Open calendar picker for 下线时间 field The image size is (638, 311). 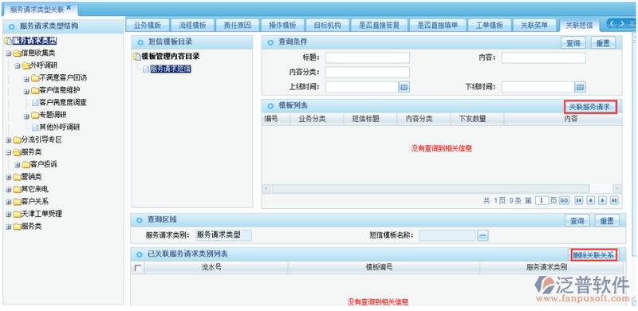(581, 87)
